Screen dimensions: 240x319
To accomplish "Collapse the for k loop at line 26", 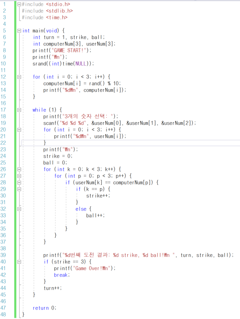I will pos(19,169).
